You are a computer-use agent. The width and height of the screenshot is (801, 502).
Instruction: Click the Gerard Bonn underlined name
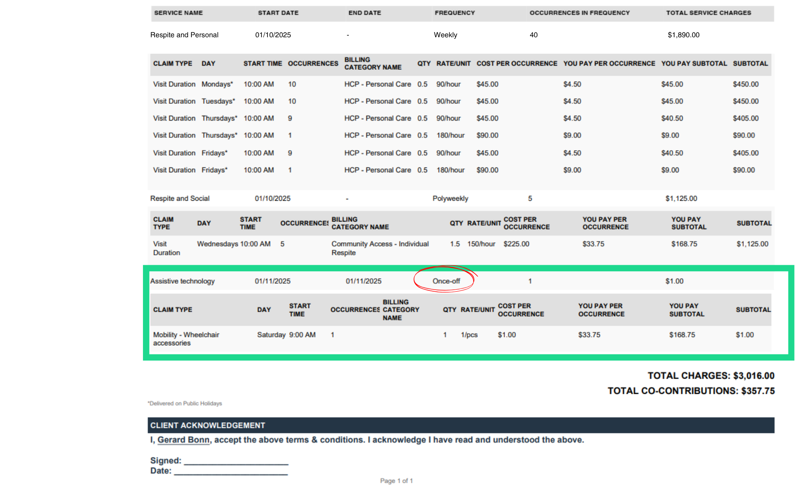click(x=183, y=440)
